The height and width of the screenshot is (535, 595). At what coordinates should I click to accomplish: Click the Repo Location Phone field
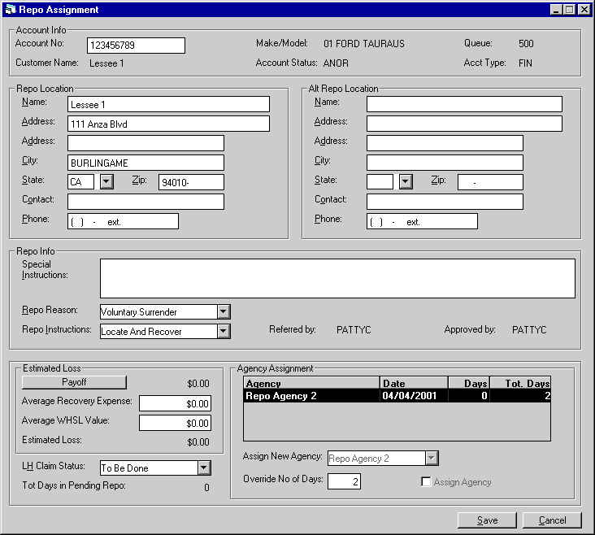(123, 221)
